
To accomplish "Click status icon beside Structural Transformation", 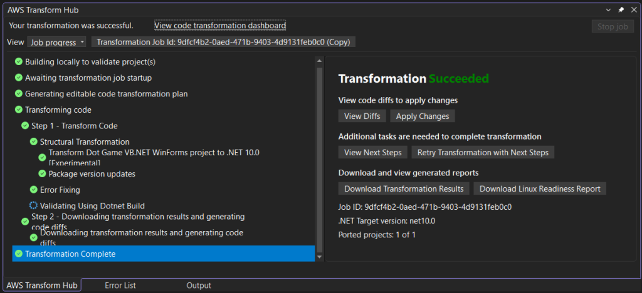I will click(x=34, y=141).
